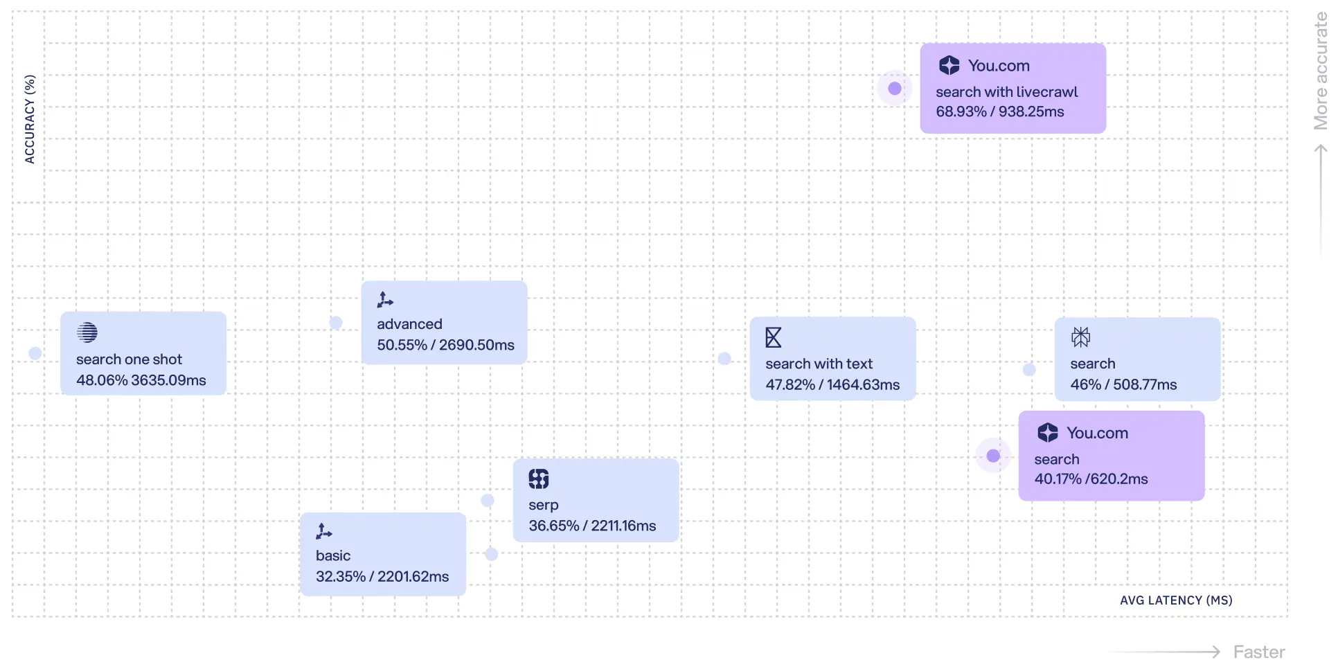Click You.com name on the 40.17% card
Viewport: 1338px width, 669px height.
pyautogui.click(x=1097, y=433)
